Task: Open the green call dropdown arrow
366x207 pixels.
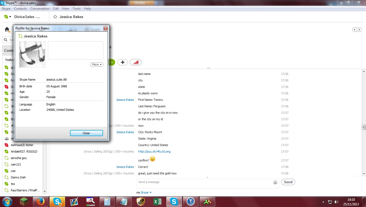Action: pyautogui.click(x=111, y=62)
